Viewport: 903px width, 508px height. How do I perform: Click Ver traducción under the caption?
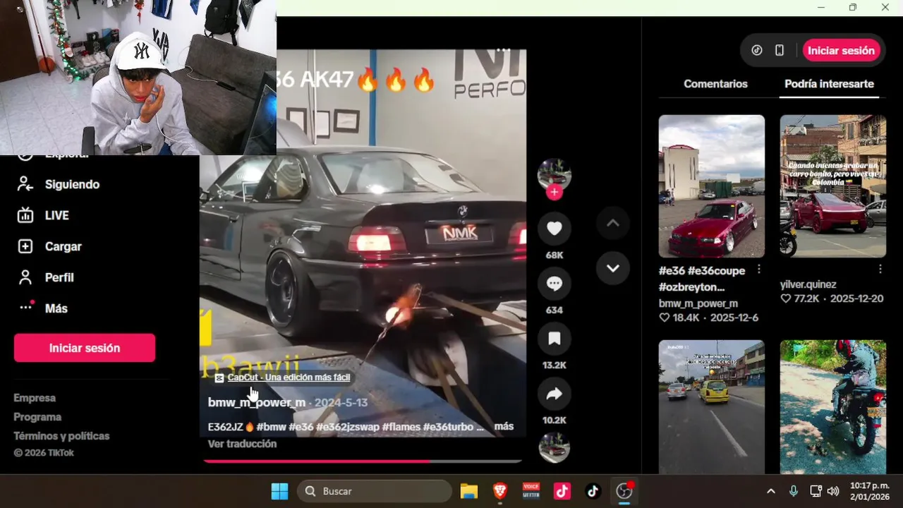click(242, 444)
